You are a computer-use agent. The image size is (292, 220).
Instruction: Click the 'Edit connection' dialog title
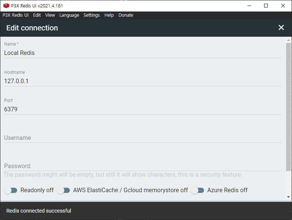tap(32, 28)
